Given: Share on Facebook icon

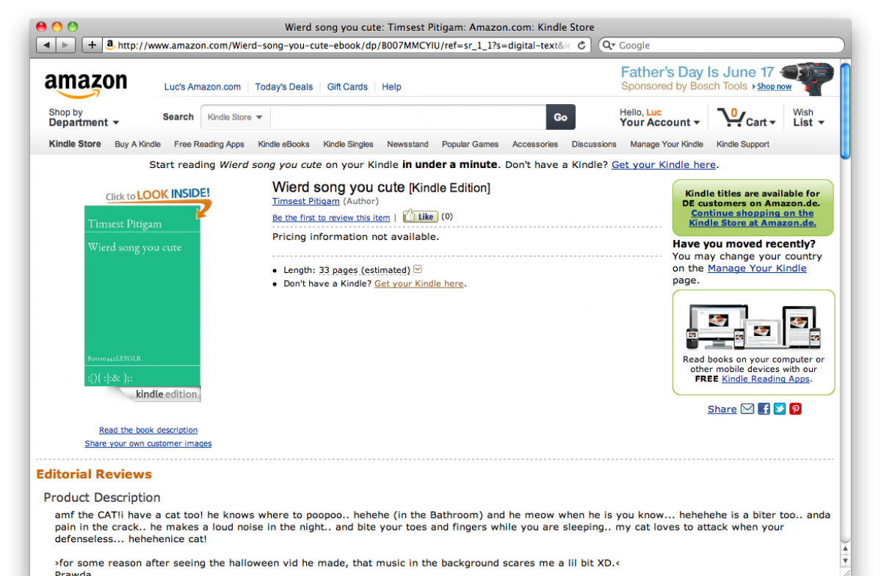Looking at the screenshot, I should 764,409.
